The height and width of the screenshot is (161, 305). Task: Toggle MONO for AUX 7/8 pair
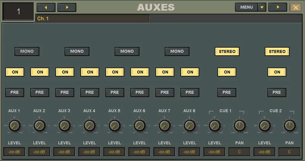(177, 51)
